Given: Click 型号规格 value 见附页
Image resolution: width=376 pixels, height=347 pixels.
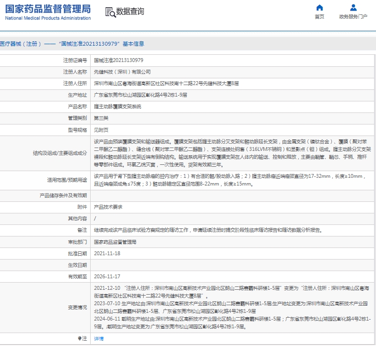Looking at the screenshot, I should pos(101,130).
